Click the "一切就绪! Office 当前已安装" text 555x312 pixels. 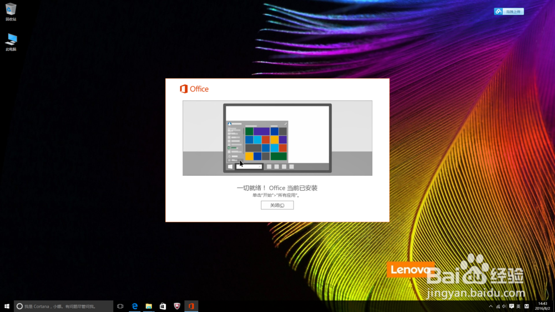tap(277, 188)
